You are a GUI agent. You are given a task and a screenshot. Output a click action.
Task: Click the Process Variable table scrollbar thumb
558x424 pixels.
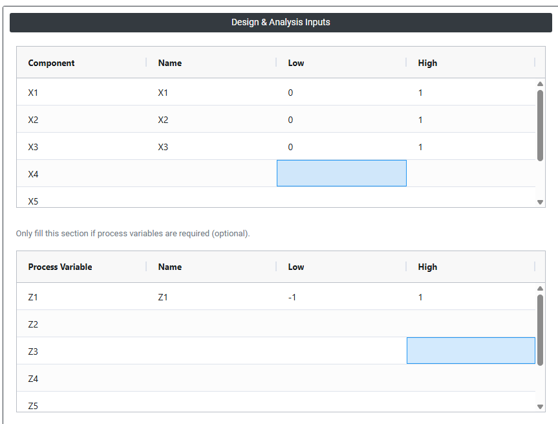540,329
